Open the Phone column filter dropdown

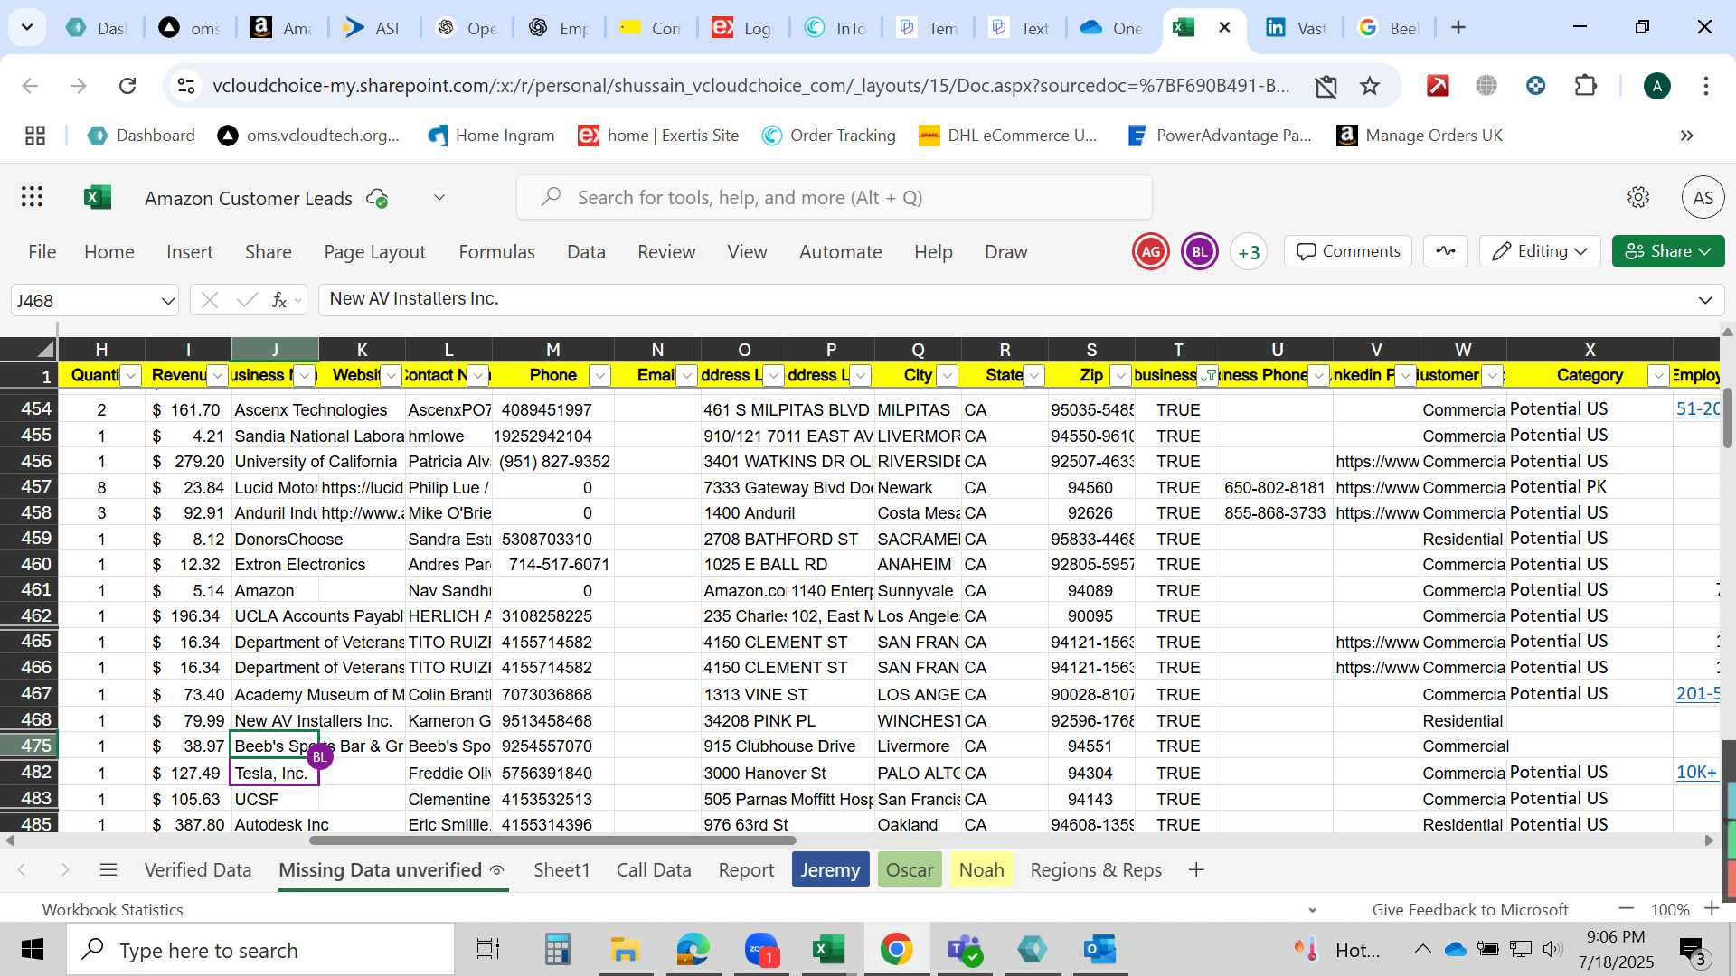tap(600, 376)
